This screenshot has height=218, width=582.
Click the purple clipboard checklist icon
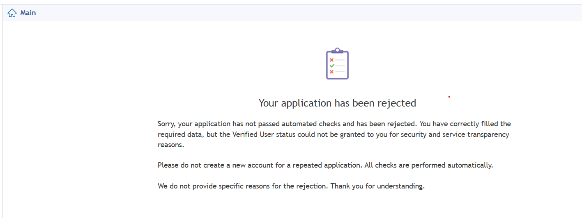pos(337,63)
